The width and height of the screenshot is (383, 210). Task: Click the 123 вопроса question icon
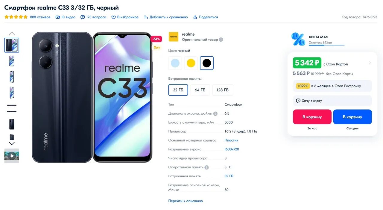pos(83,17)
